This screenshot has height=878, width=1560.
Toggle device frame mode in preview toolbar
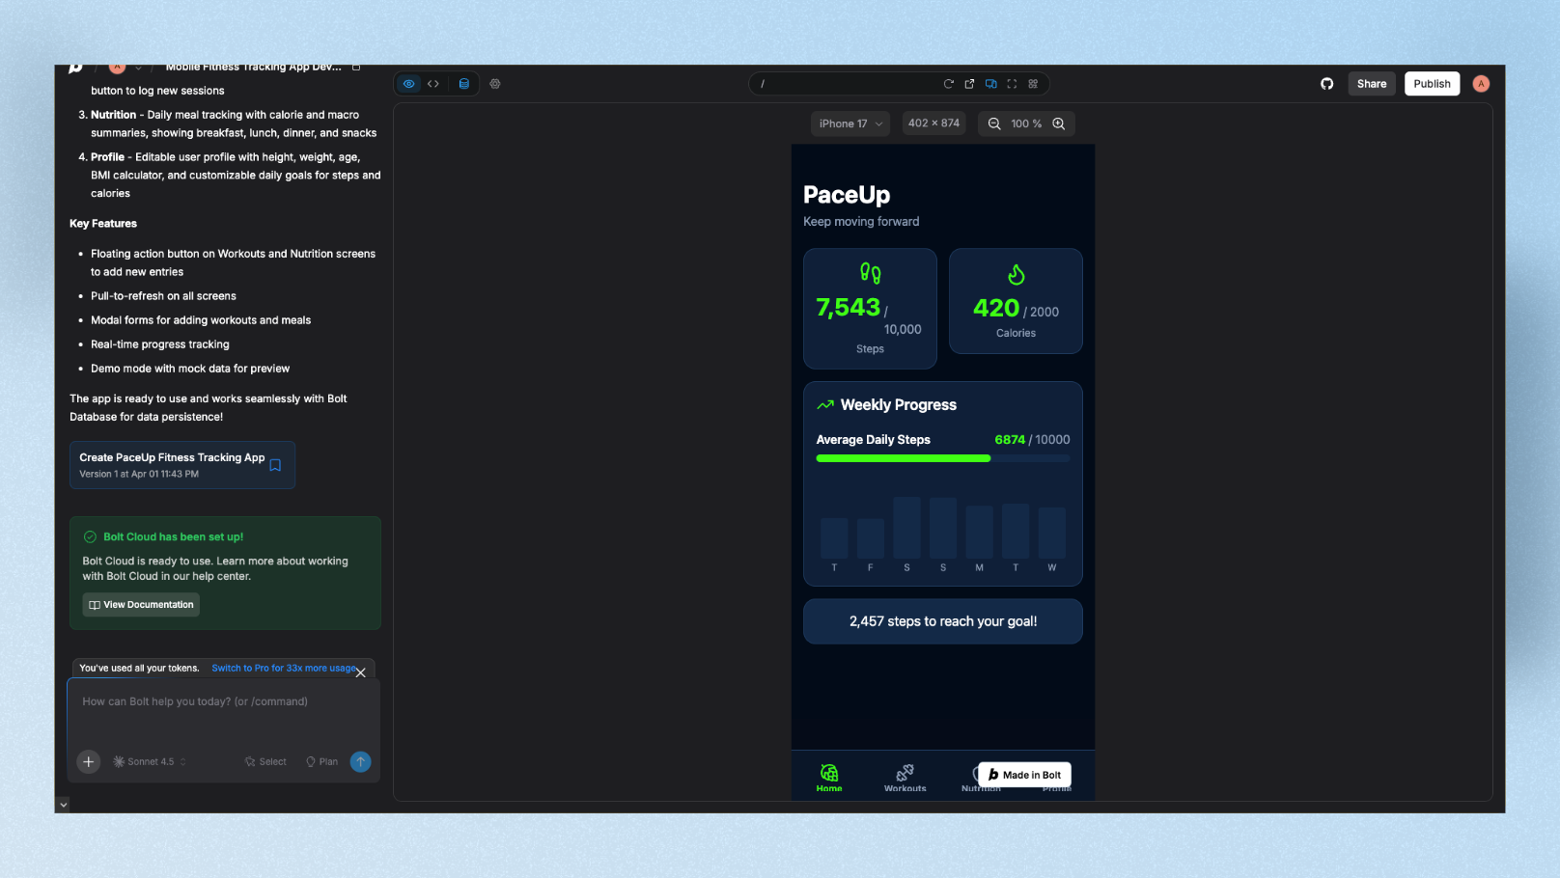click(990, 84)
